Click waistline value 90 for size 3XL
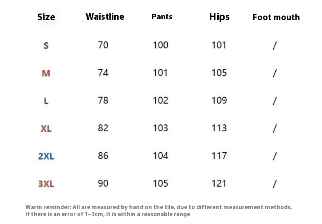The width and height of the screenshot is (322, 224). [103, 183]
